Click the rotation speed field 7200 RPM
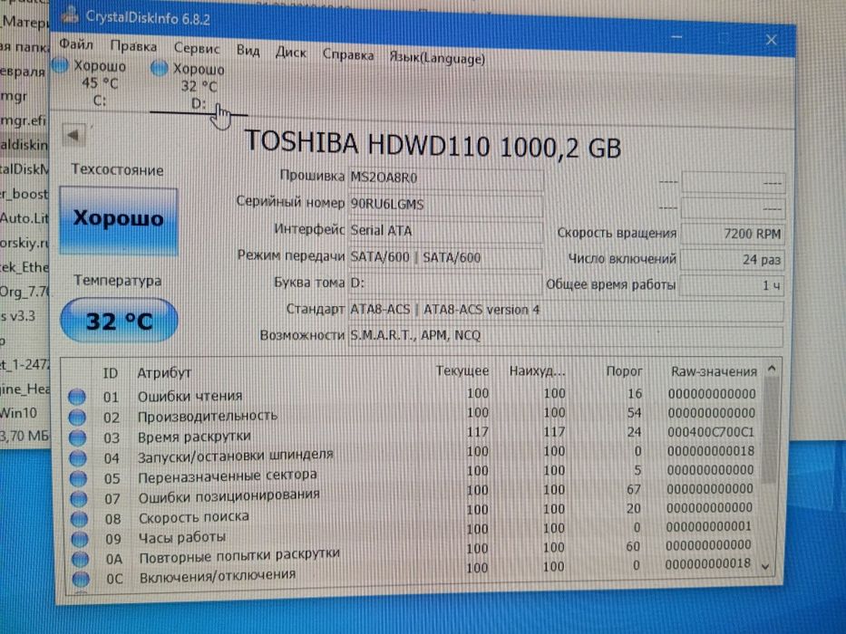The width and height of the screenshot is (846, 634). [733, 234]
